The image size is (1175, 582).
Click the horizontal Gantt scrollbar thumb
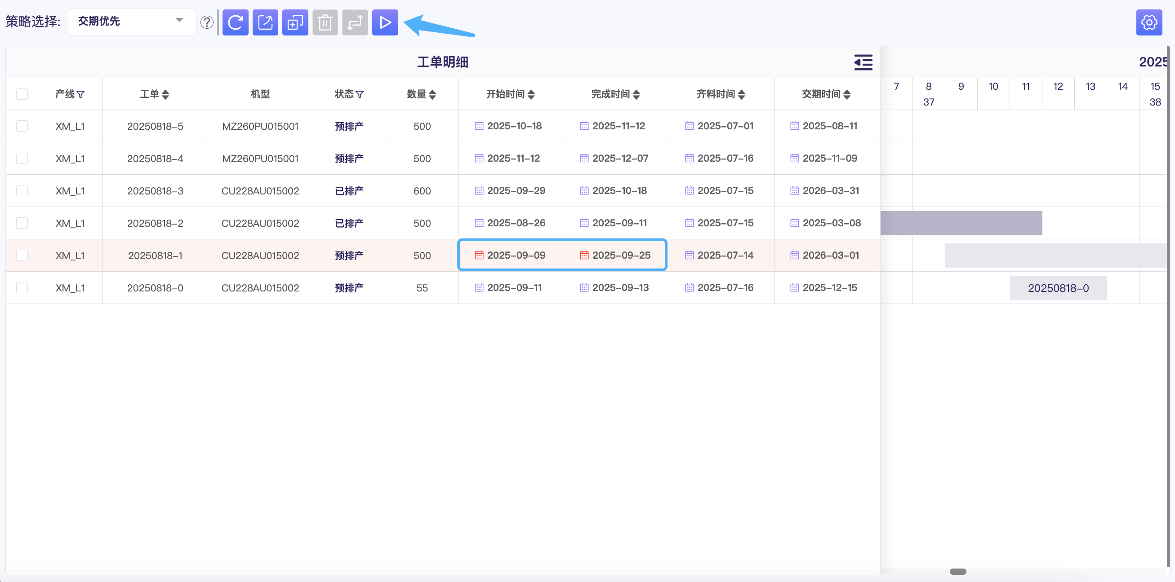(958, 572)
